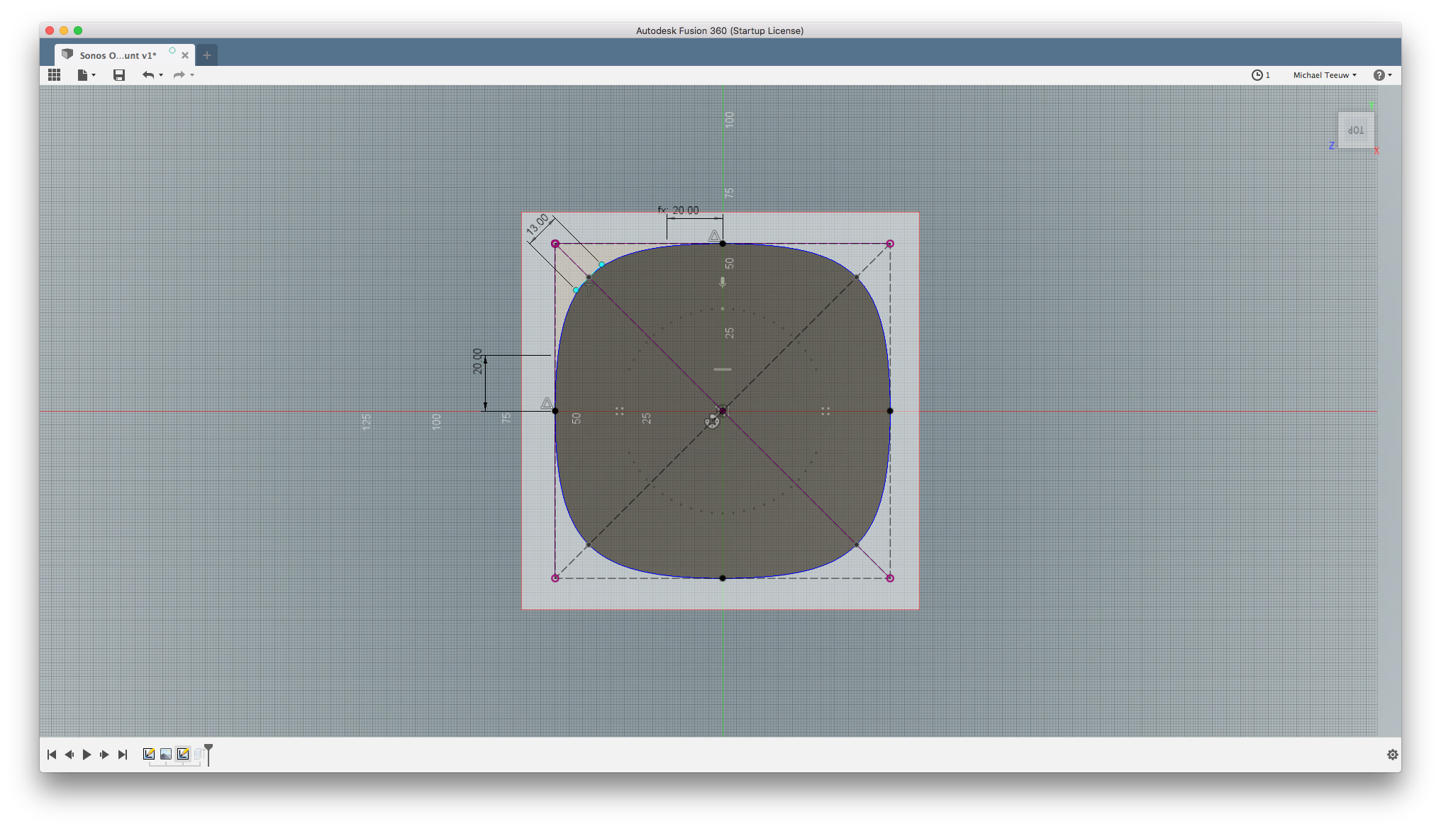1441x829 pixels.
Task: Click the TOP face of the ViewCube
Action: 1355,130
